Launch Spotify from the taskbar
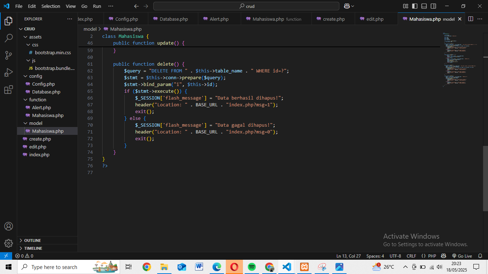Image resolution: width=488 pixels, height=274 pixels. [x=252, y=267]
